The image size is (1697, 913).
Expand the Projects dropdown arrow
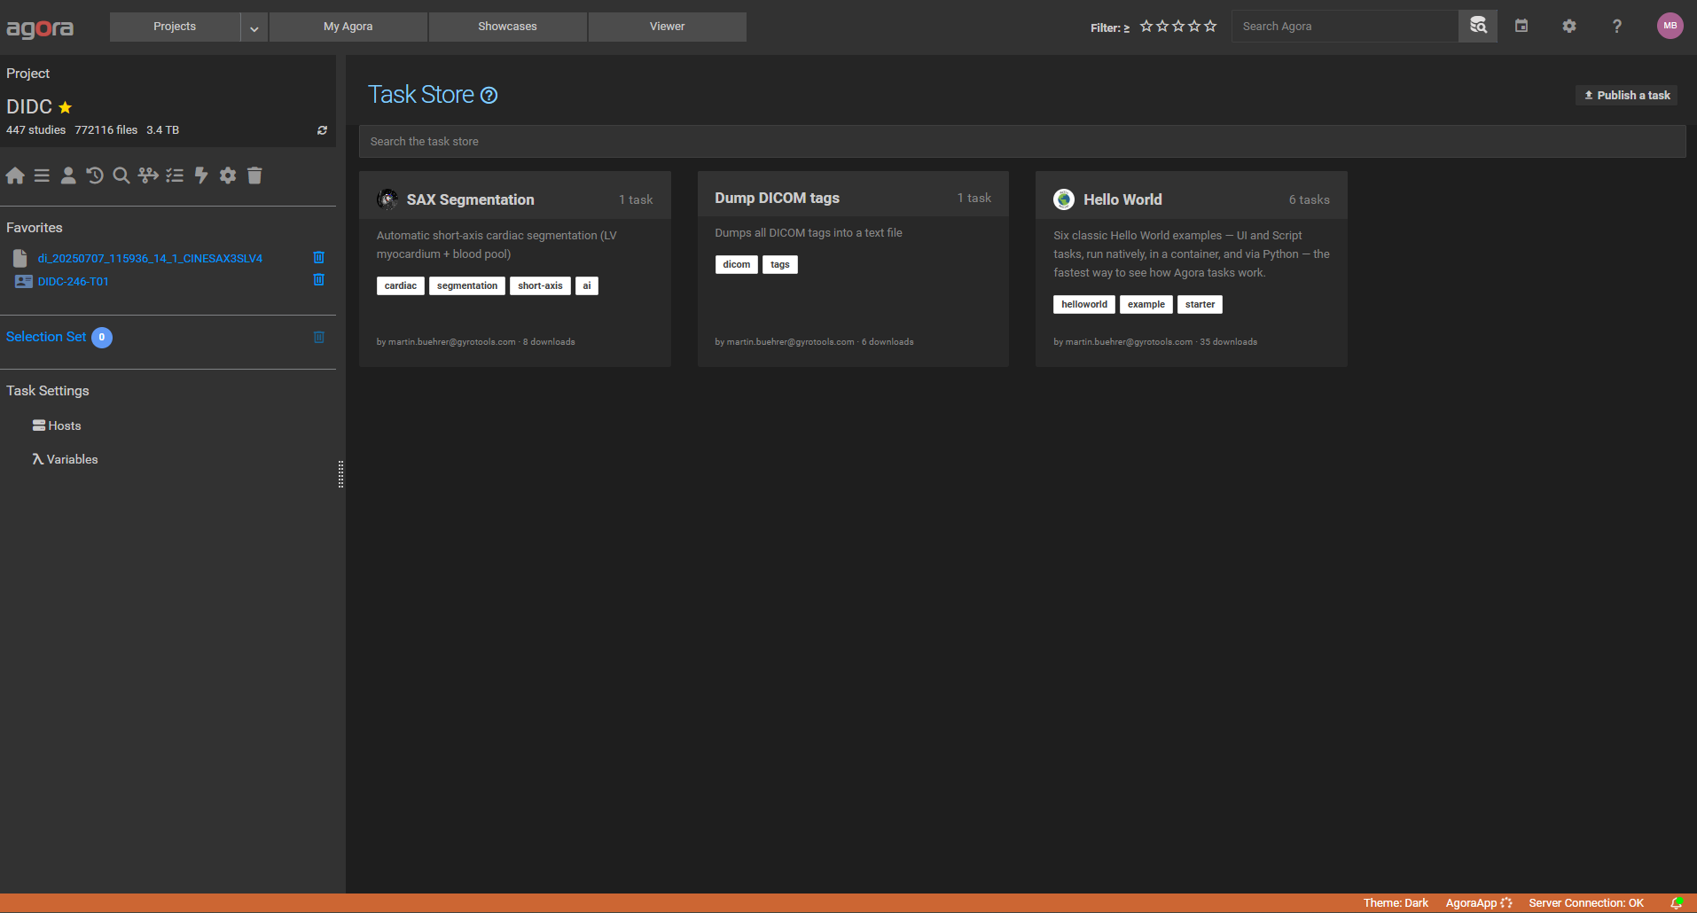click(254, 27)
